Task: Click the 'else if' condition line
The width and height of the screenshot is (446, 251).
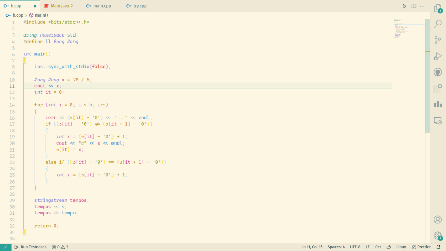Action: tap(105, 162)
